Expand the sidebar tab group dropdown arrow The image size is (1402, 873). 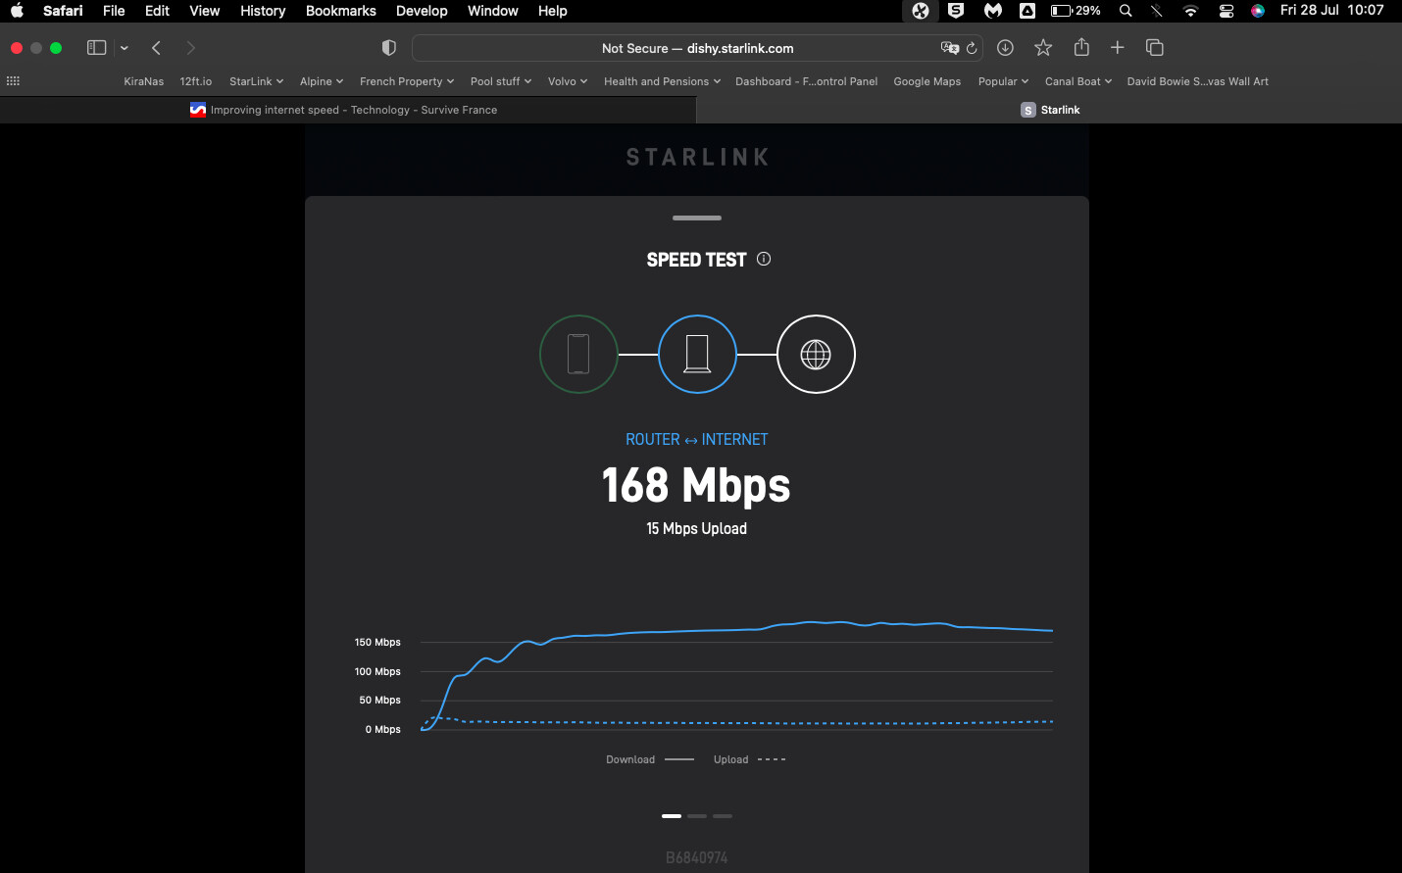(124, 48)
